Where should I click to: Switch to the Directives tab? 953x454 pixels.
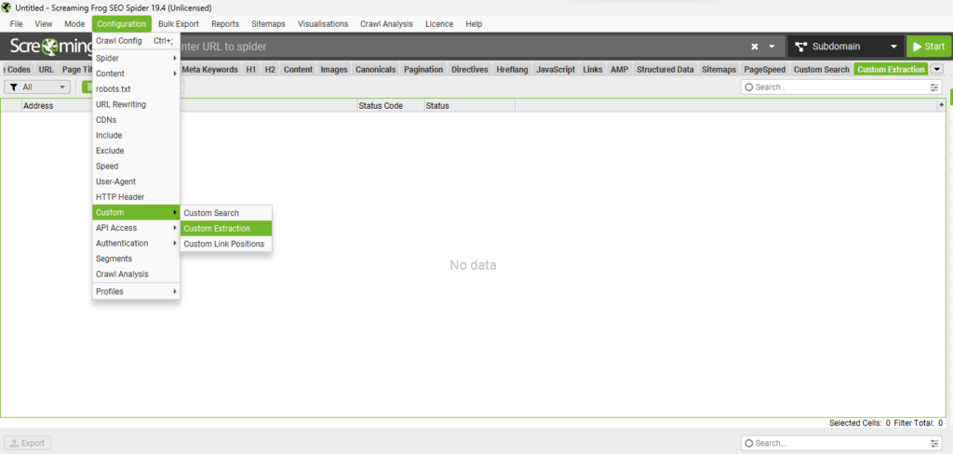point(470,70)
